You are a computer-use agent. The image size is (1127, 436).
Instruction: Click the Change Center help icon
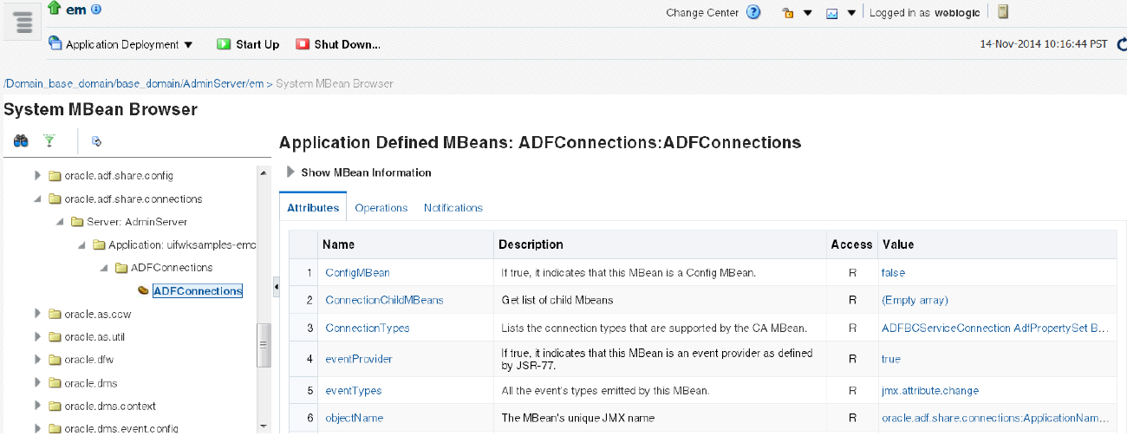(753, 13)
